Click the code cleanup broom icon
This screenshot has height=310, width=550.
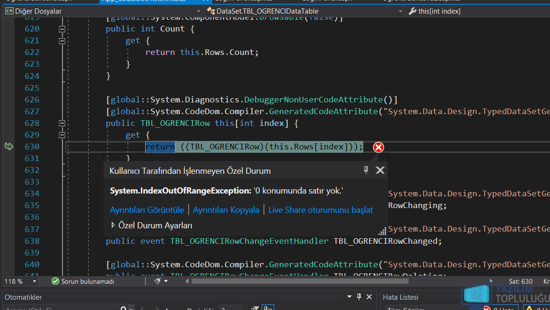pyautogui.click(x=157, y=281)
